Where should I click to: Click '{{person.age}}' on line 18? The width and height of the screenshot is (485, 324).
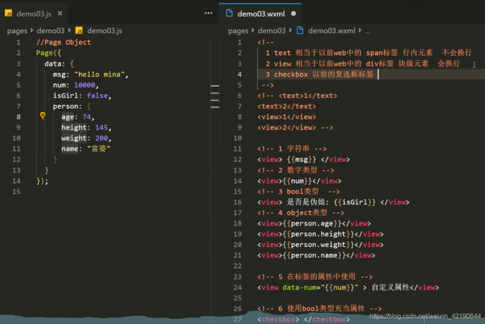312,224
